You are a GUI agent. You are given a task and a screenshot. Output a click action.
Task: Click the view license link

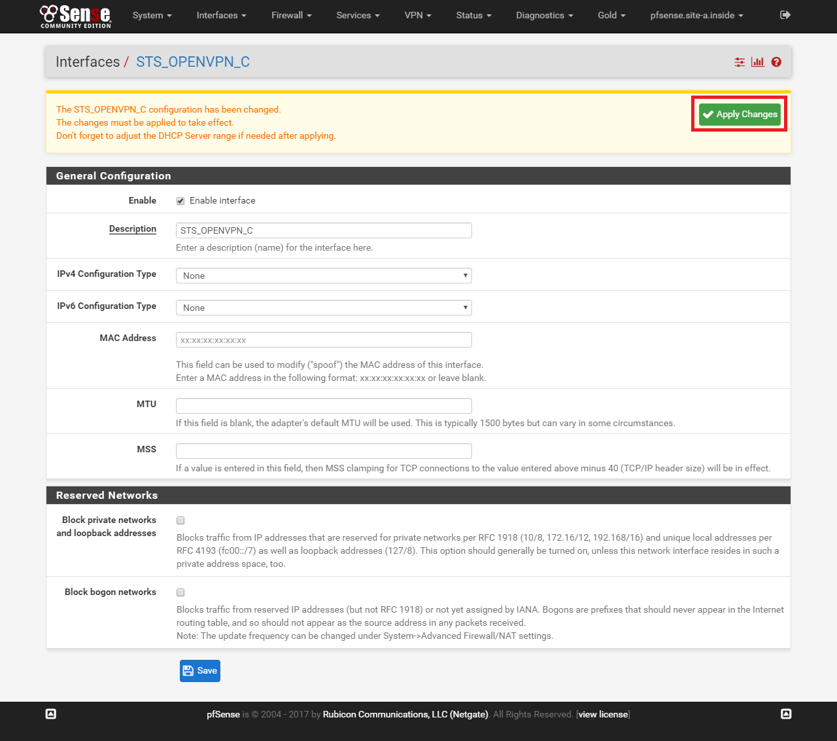coord(603,714)
